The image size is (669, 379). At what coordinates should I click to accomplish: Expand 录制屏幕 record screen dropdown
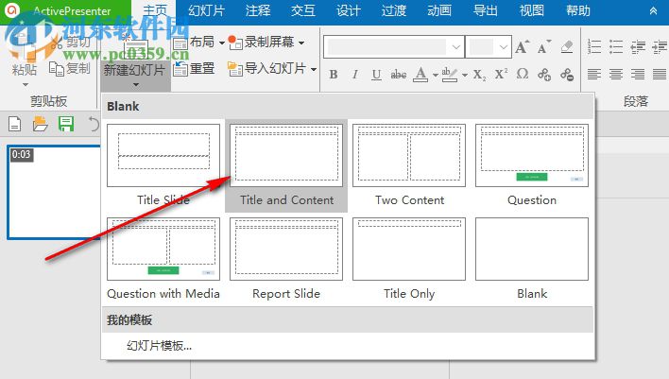click(x=301, y=43)
